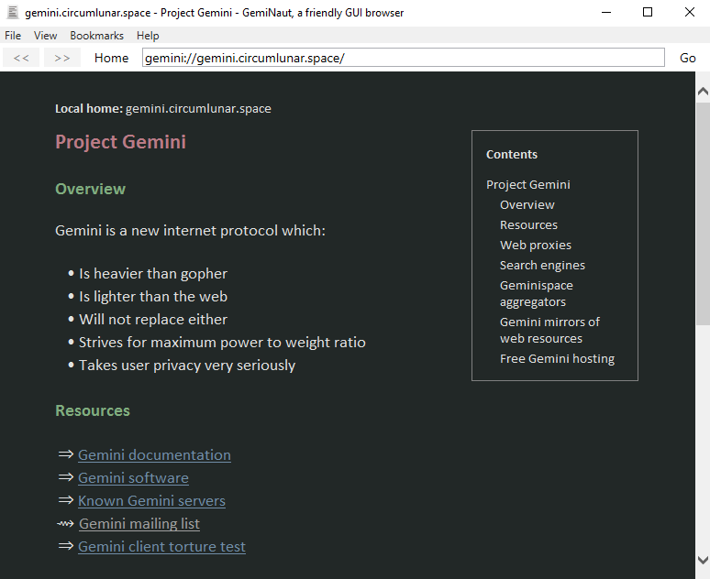Go forward with the >> button
The image size is (710, 579).
pos(62,58)
